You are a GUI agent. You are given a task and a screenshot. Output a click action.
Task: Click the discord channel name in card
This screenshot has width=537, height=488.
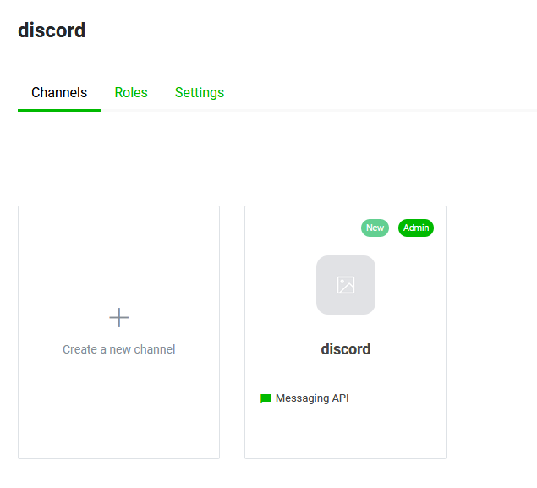(346, 349)
